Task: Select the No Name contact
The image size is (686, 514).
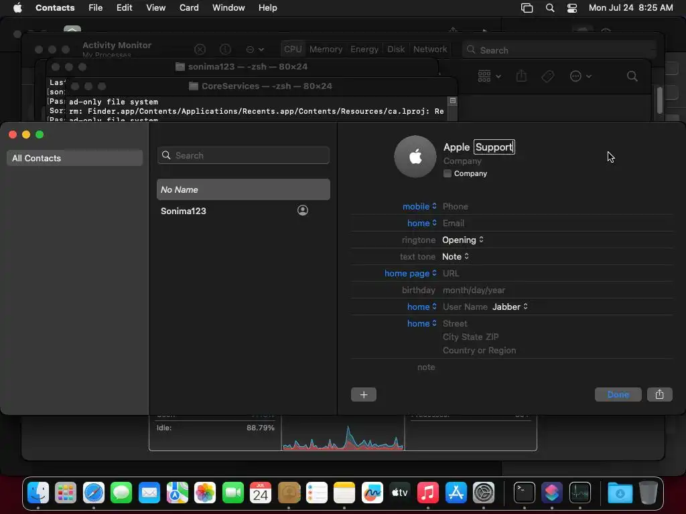Action: (243, 189)
